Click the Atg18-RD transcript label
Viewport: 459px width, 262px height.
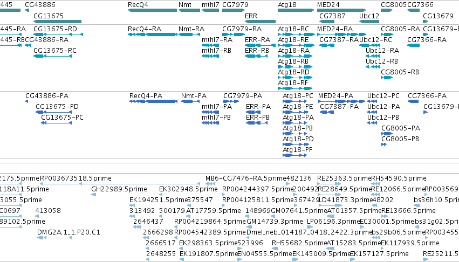click(293, 72)
